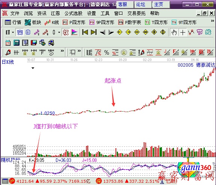Screen dimensions: 216x185
Task: Open the 江恩 menu
Action: pyautogui.click(x=55, y=13)
